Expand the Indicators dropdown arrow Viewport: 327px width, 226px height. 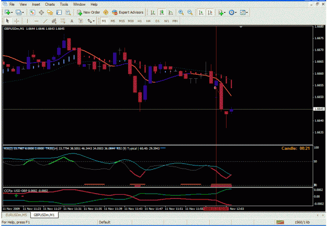(x=225, y=13)
